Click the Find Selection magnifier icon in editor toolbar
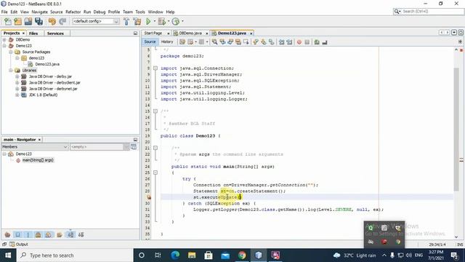Viewport: 465px width, 262px height. pos(214,42)
